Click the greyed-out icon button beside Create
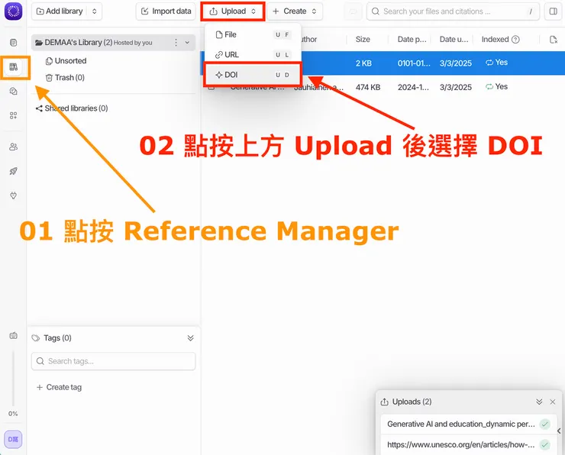Viewport: 565px width, 455px height. tap(353, 11)
